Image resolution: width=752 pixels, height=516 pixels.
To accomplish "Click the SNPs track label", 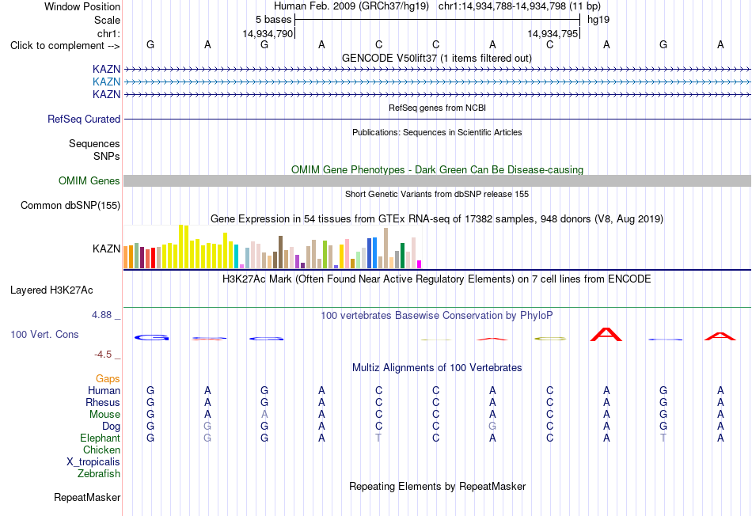I will [x=107, y=156].
